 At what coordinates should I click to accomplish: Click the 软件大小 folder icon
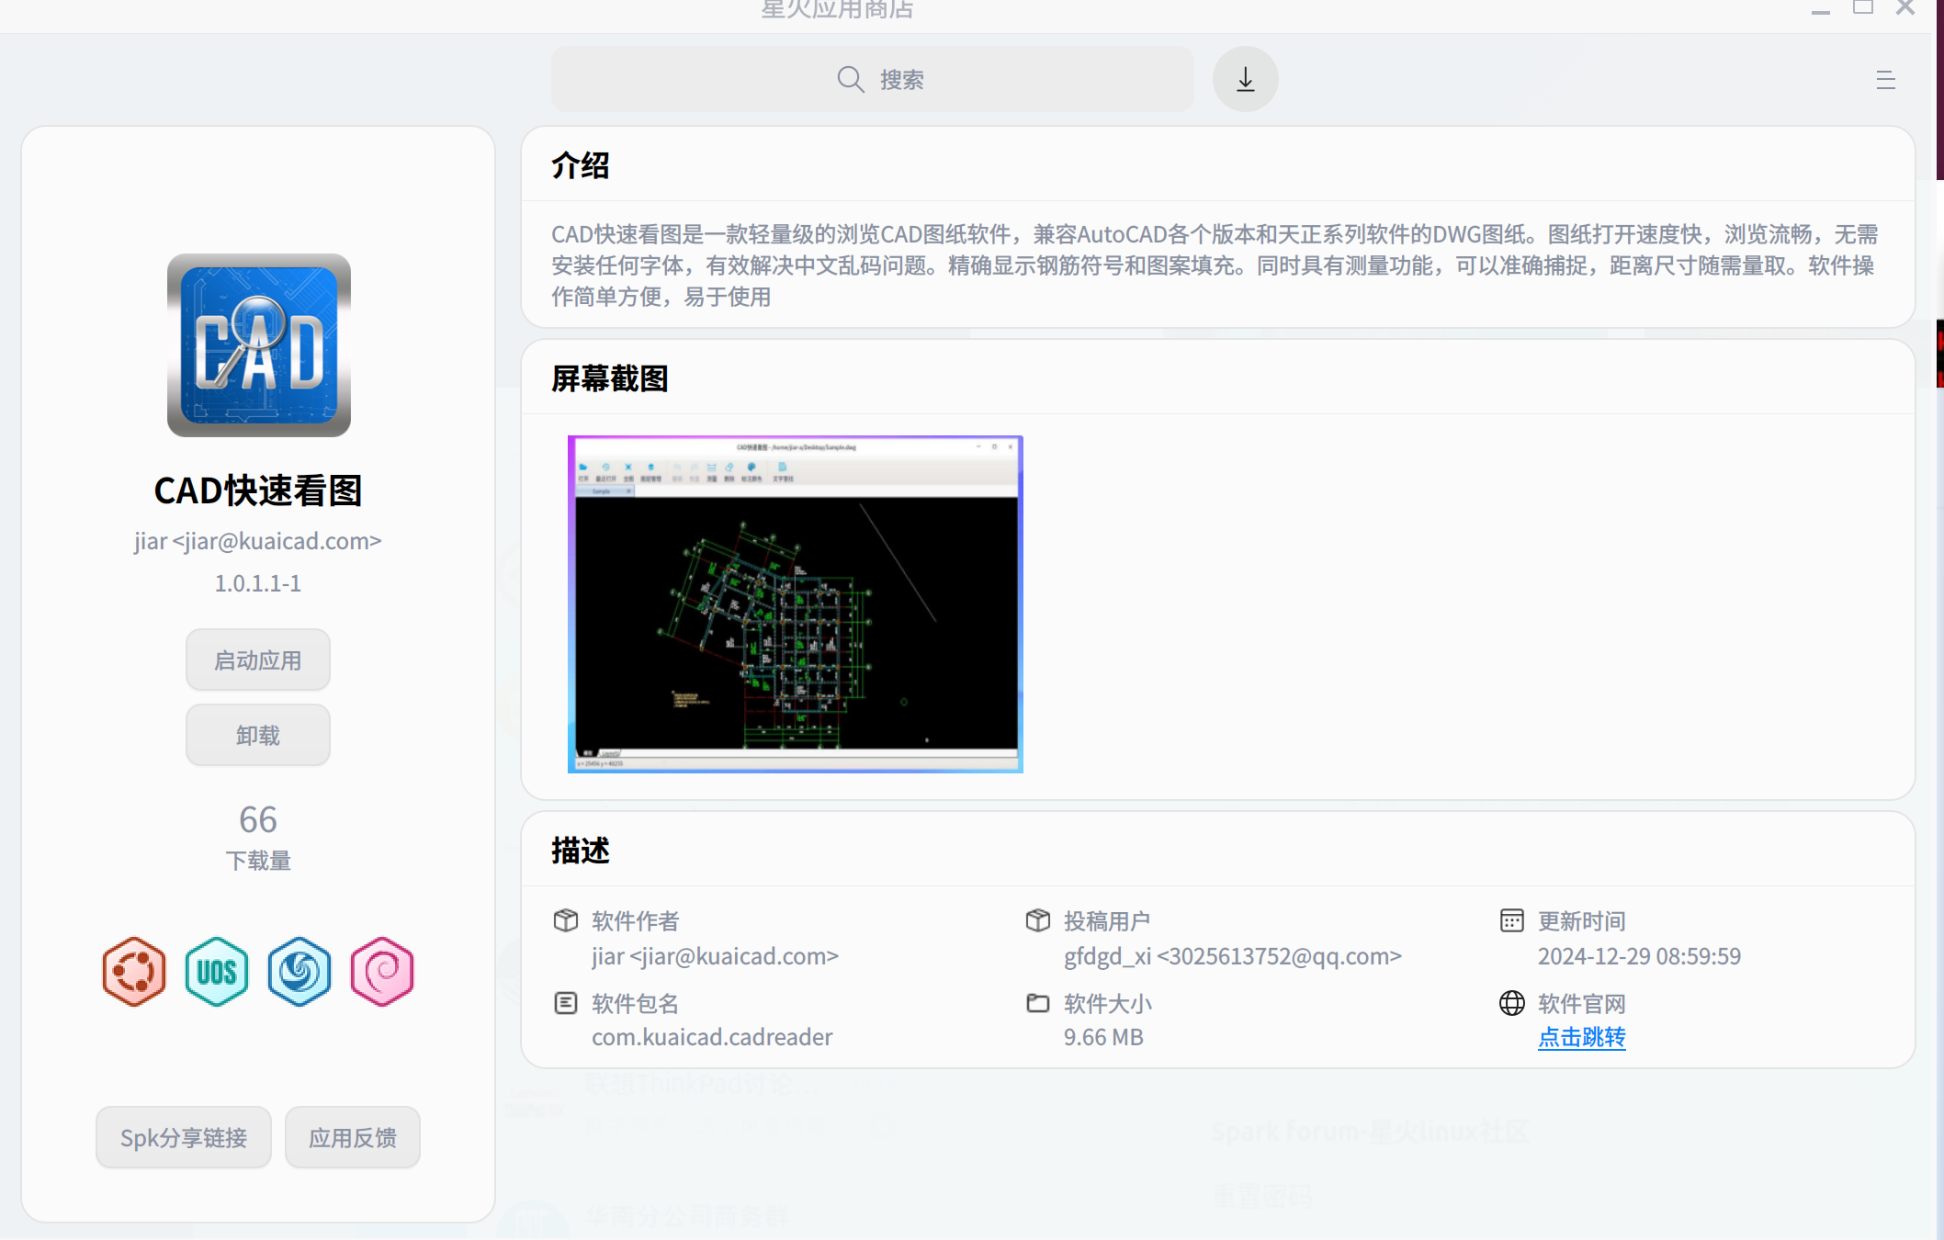pyautogui.click(x=1038, y=1002)
